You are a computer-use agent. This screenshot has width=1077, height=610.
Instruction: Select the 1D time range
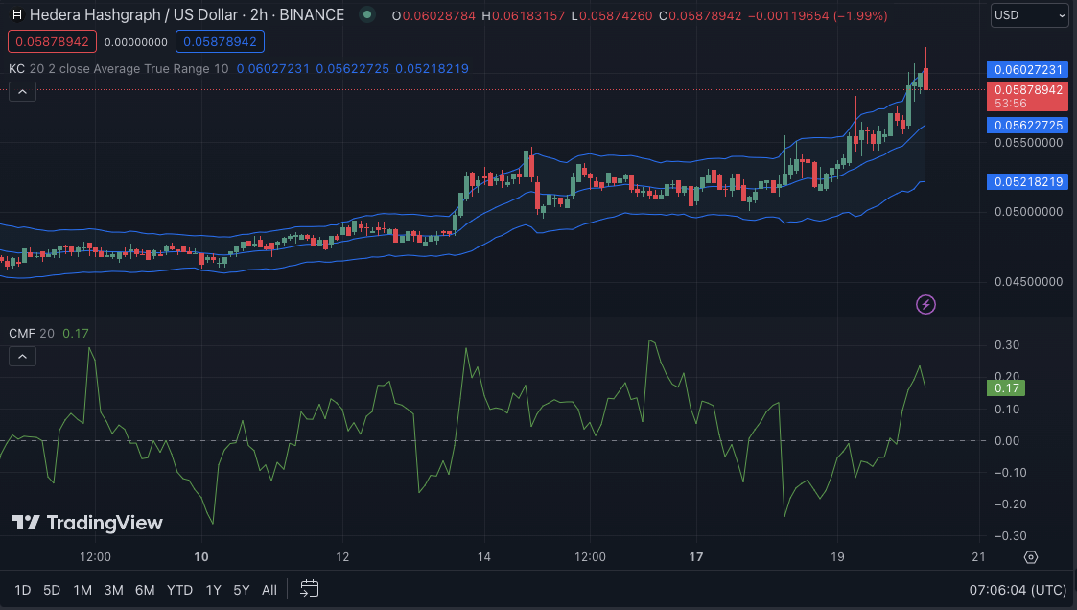23,590
